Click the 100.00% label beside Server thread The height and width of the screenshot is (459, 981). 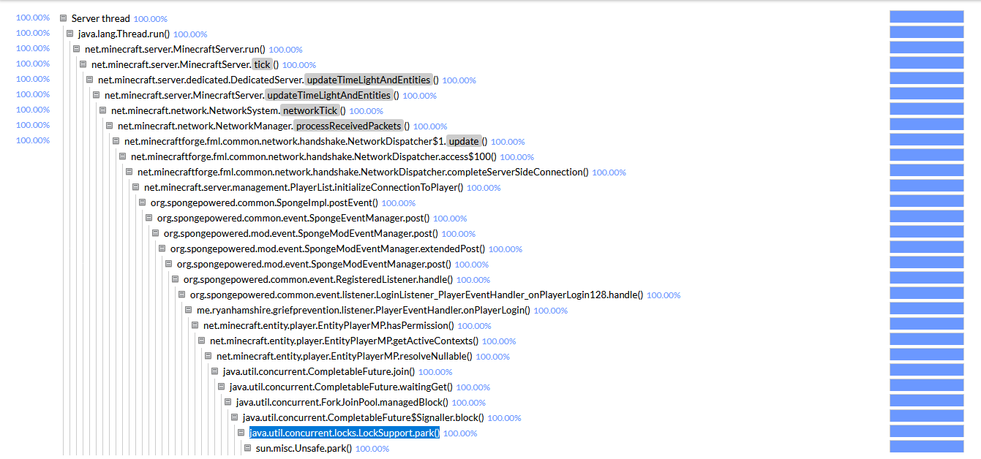[151, 18]
